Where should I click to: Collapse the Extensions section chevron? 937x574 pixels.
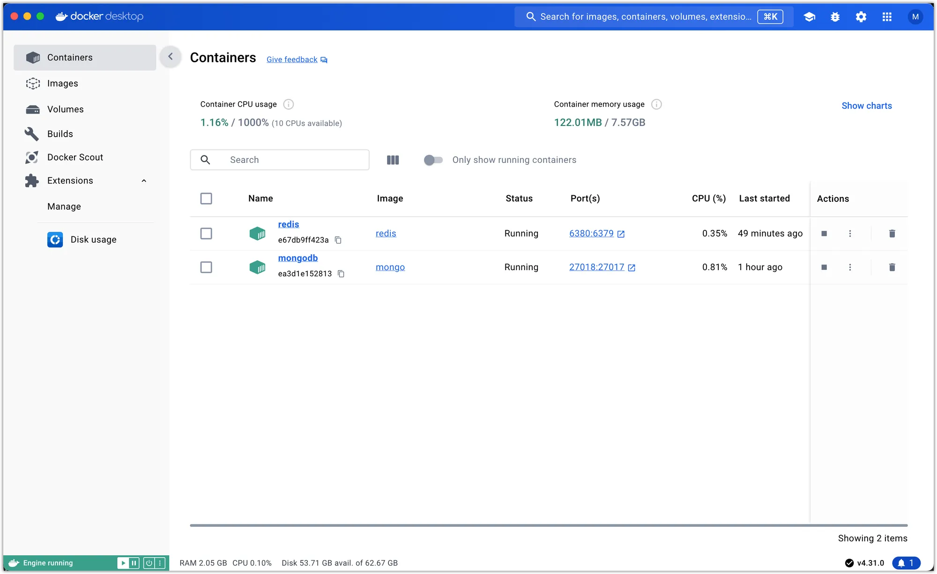click(144, 181)
